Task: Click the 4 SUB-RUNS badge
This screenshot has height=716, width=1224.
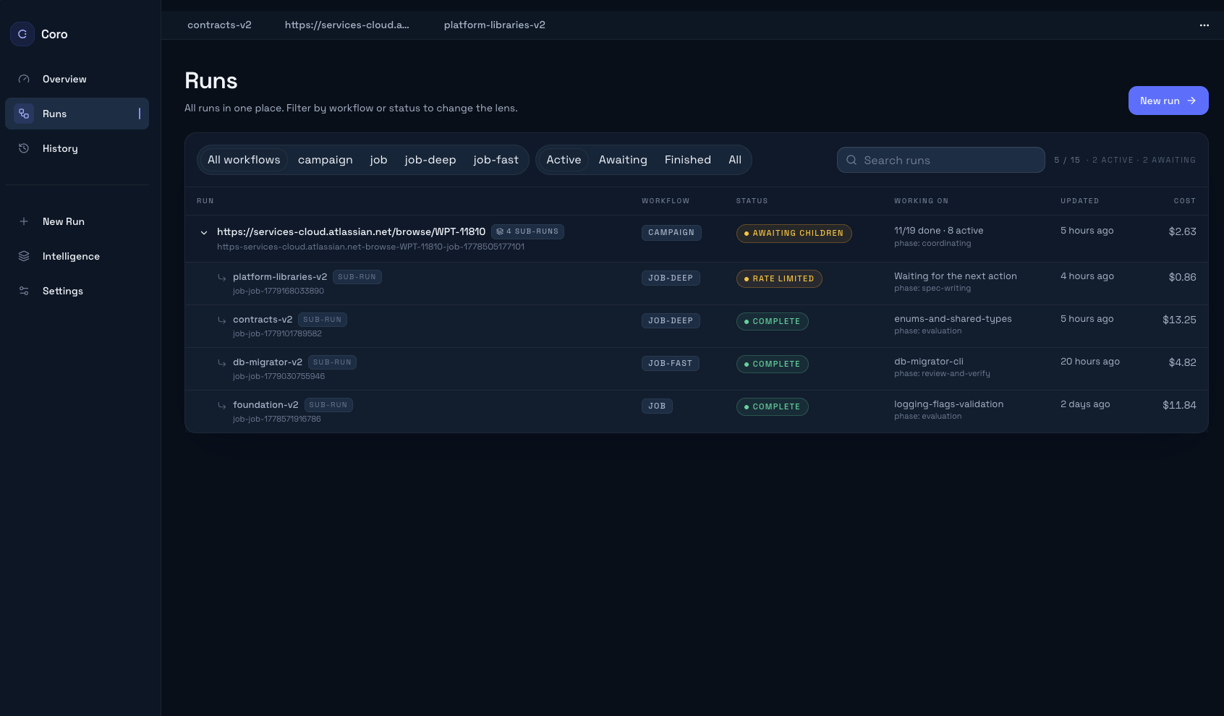Action: pos(527,231)
